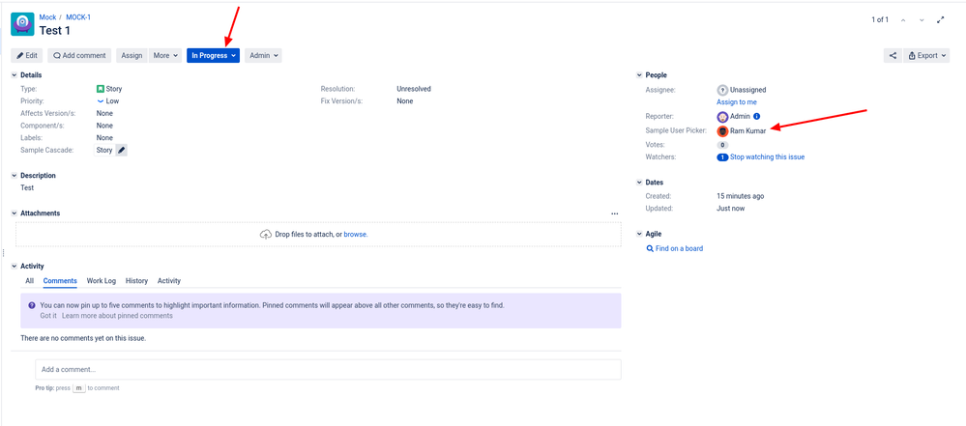The image size is (966, 426).
Task: Open the In Progress status dropdown
Action: (213, 55)
